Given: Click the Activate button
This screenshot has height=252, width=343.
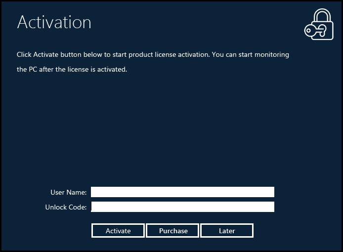Looking at the screenshot, I should pyautogui.click(x=118, y=231).
